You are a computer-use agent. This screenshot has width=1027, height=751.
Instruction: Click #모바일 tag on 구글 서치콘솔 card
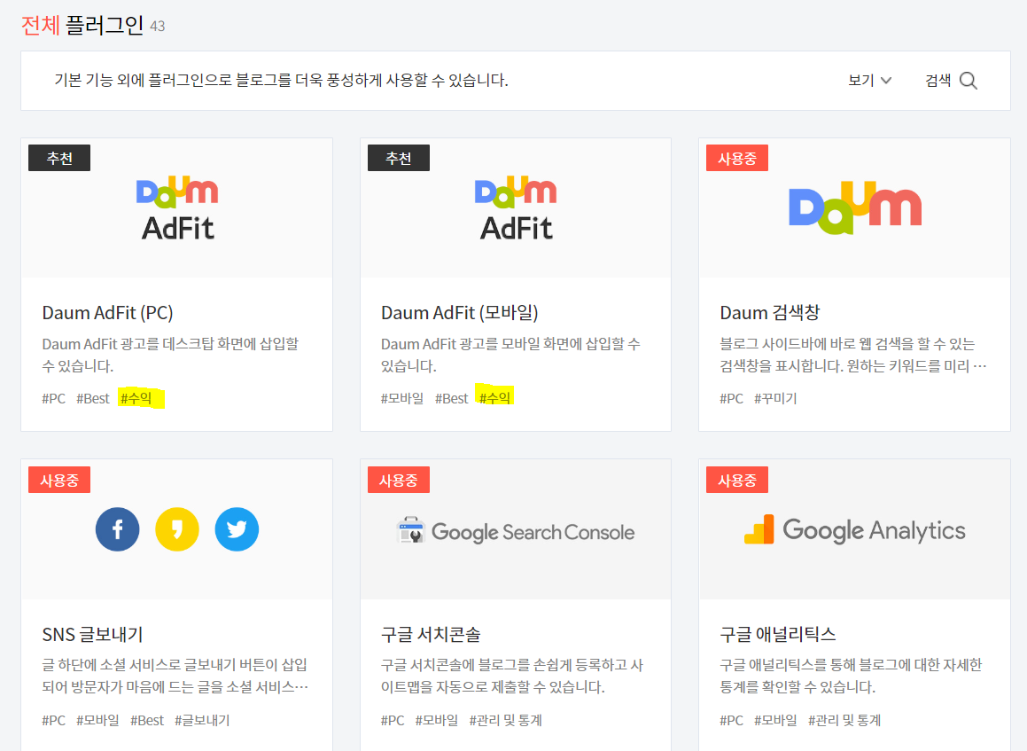point(437,720)
